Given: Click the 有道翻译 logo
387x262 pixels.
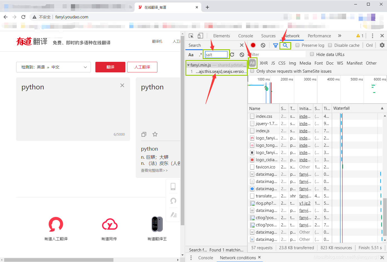Looking at the screenshot, I should coord(32,41).
